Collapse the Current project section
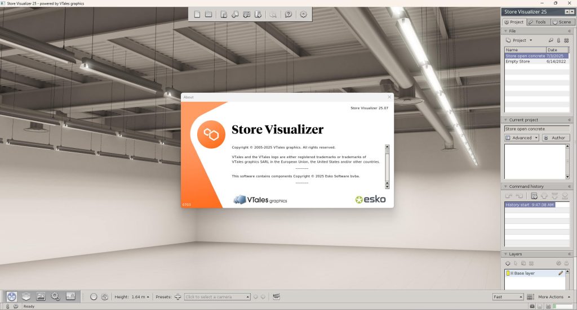 click(x=506, y=120)
